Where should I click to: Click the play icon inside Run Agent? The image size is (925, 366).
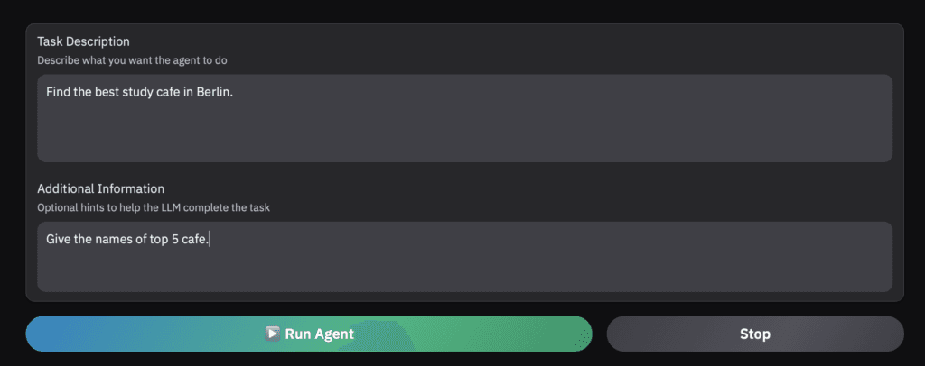273,334
